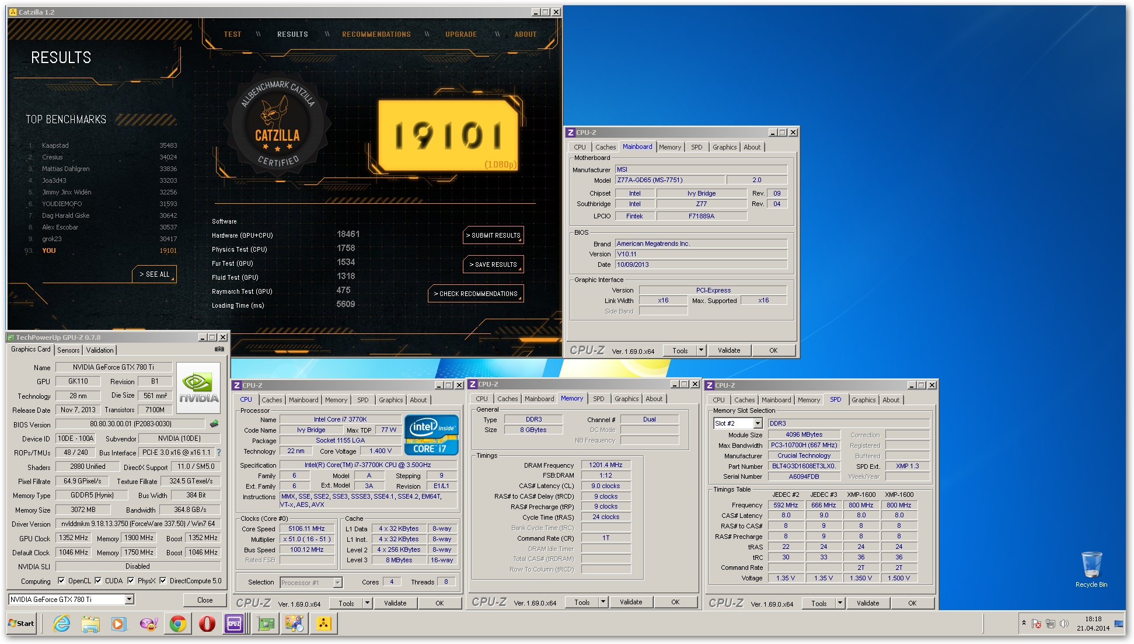Click the Intel Core i7 logo in CPU-Z
The width and height of the screenshot is (1134, 644).
[431, 434]
